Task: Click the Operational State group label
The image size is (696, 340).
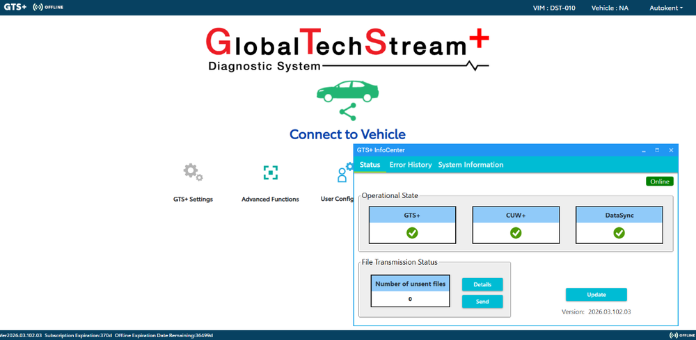Action: 390,195
